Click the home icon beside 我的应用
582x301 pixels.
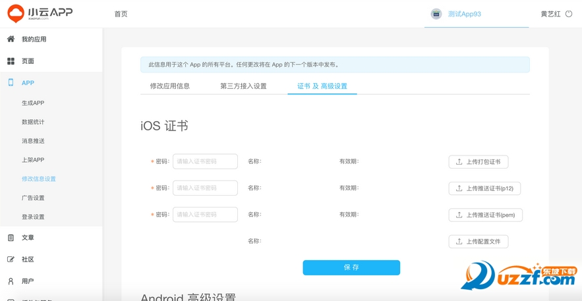point(11,39)
